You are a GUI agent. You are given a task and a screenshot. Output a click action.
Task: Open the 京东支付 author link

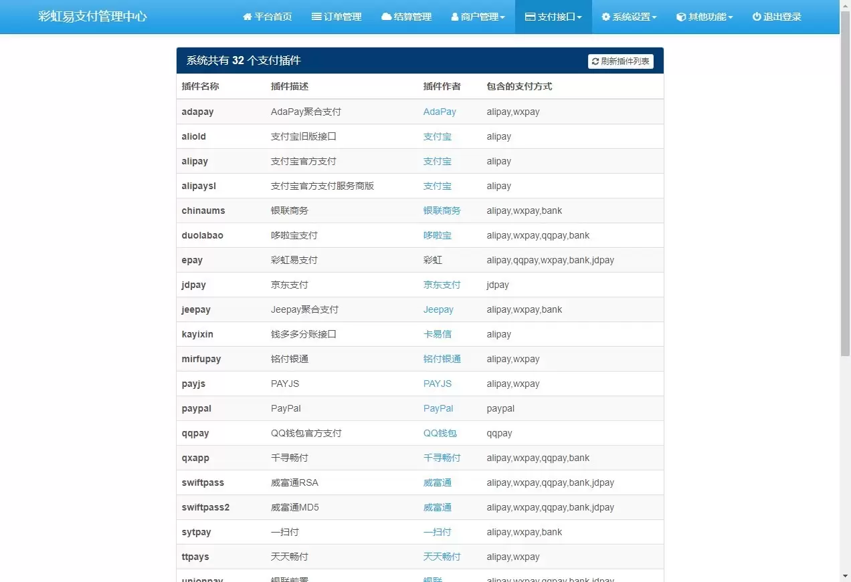click(442, 285)
